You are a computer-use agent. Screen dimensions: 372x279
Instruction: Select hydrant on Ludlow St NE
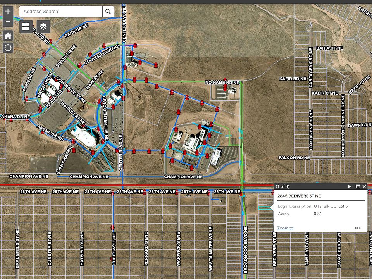click(112, 227)
